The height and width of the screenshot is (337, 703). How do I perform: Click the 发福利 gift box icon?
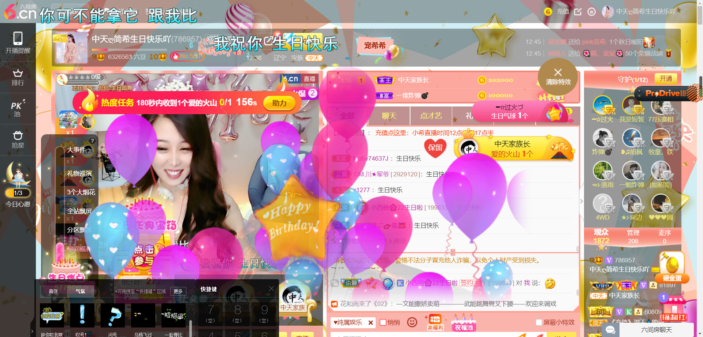[x=435, y=322]
